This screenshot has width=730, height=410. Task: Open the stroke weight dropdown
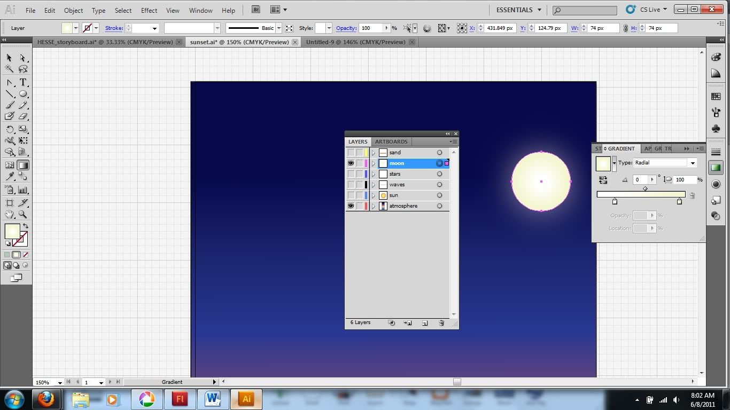click(154, 28)
